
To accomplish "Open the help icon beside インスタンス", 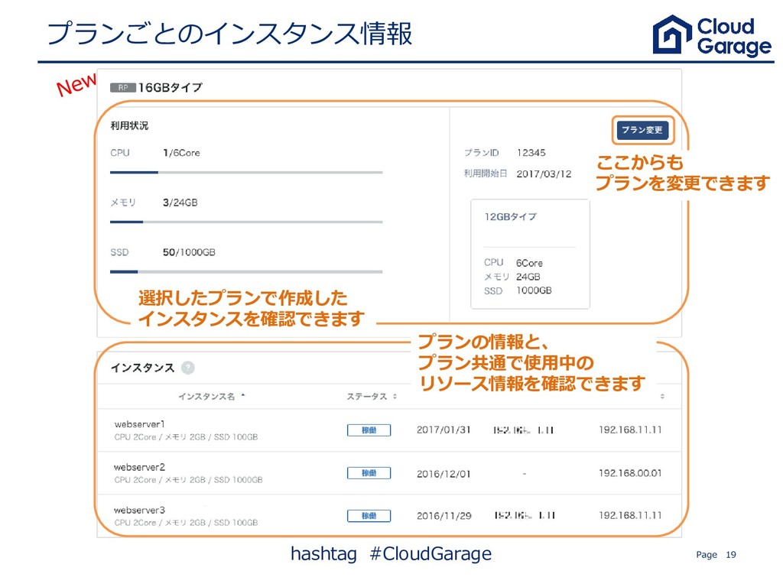I will point(188,368).
